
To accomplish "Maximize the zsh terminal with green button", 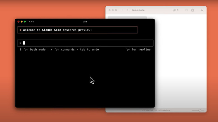I will (x=25, y=22).
